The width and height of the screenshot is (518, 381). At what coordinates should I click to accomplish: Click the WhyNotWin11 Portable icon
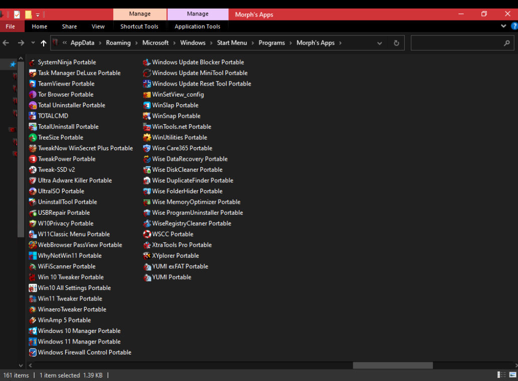(x=33, y=256)
